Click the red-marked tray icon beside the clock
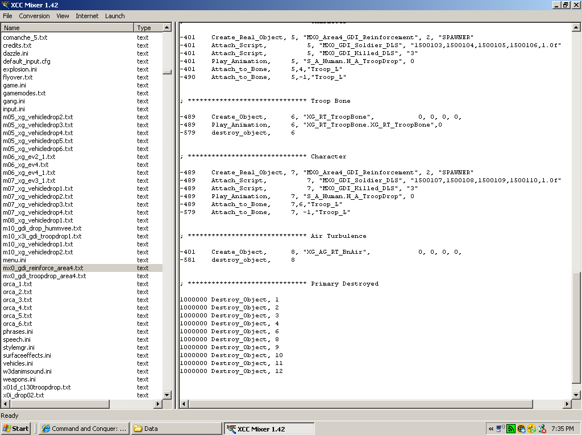This screenshot has height=436, width=582. pos(542,429)
